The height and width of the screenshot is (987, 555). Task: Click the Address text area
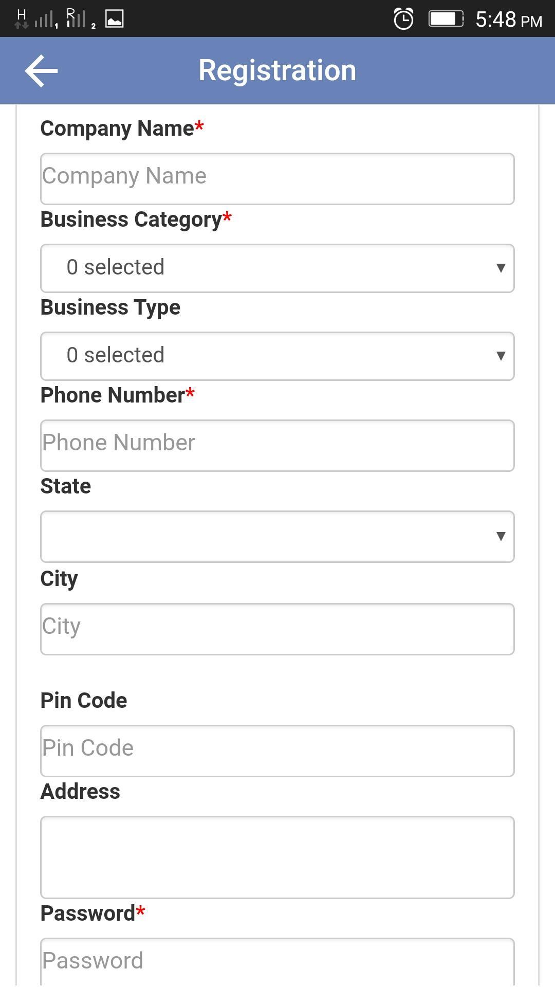click(277, 857)
